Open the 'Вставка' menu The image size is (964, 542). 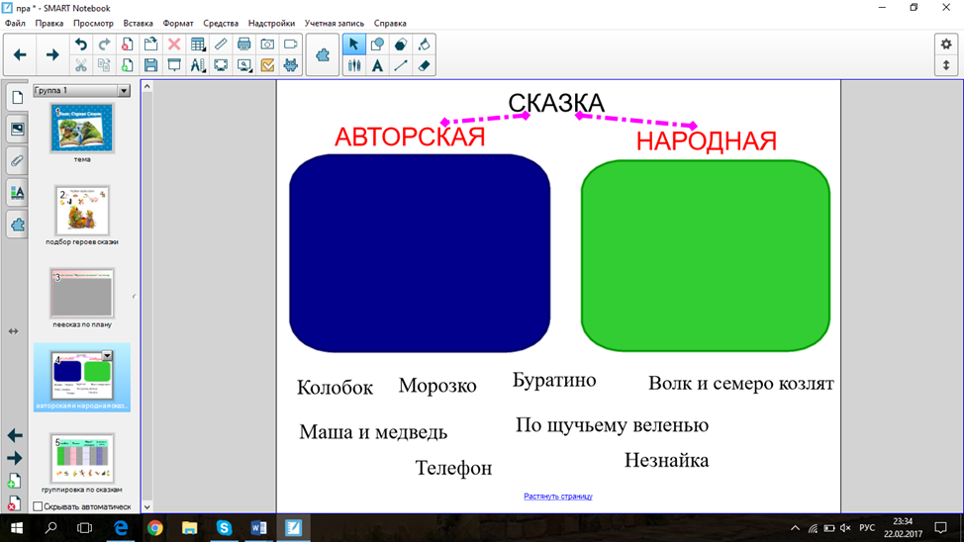coord(138,23)
